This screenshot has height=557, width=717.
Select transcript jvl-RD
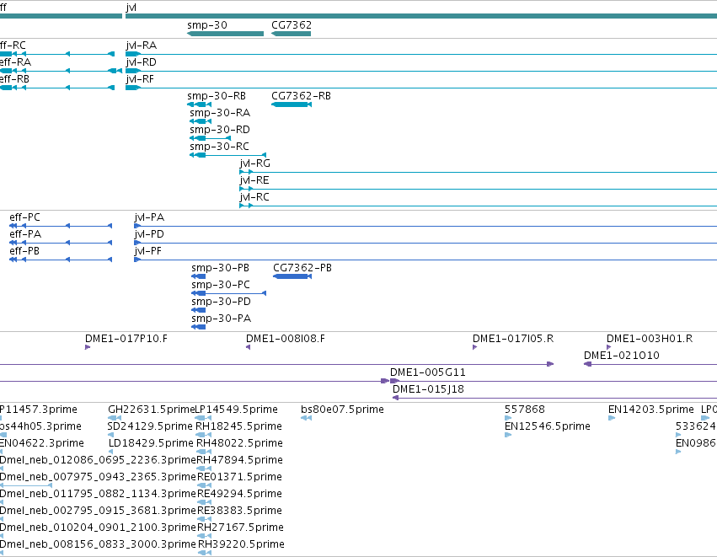tap(421, 71)
